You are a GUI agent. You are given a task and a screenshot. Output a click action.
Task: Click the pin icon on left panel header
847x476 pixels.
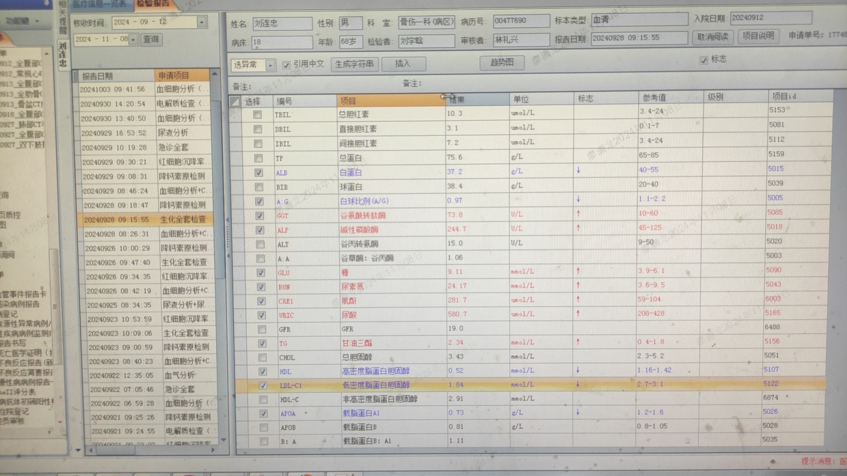click(x=46, y=3)
